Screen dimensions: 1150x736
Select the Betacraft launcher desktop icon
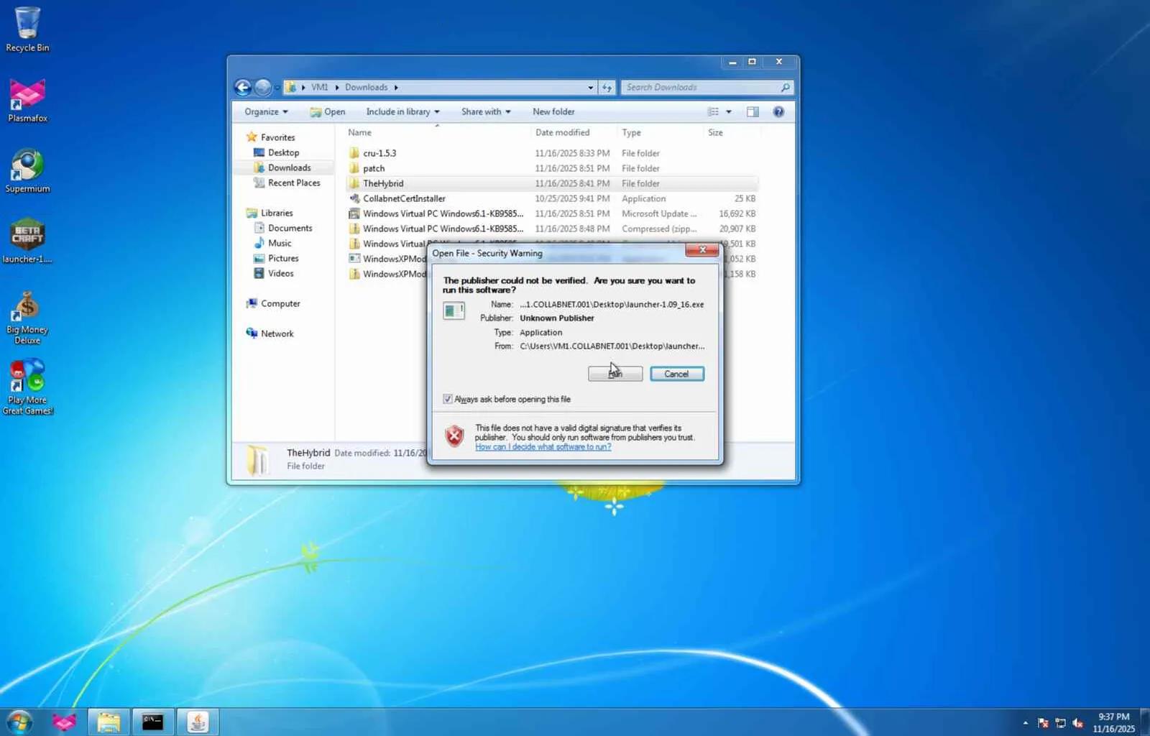click(27, 241)
